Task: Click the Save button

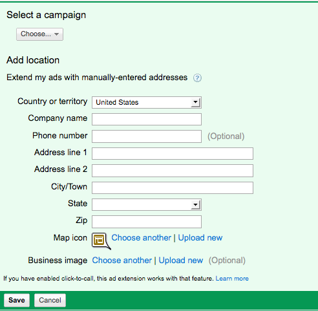Action: pos(17,300)
